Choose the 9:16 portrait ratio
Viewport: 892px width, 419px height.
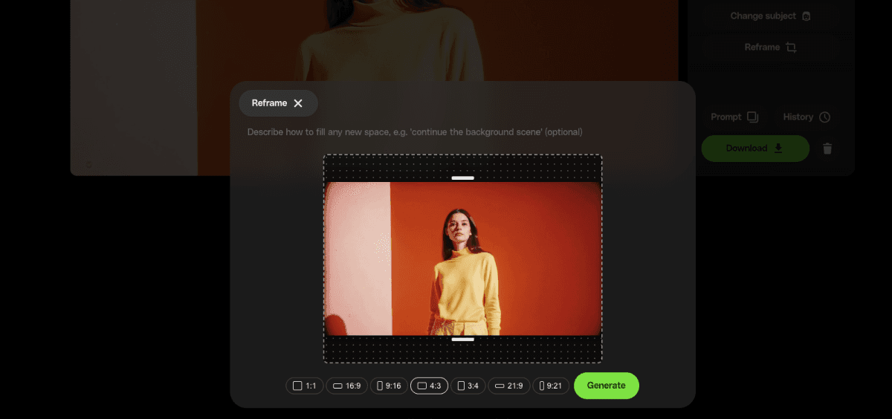389,386
